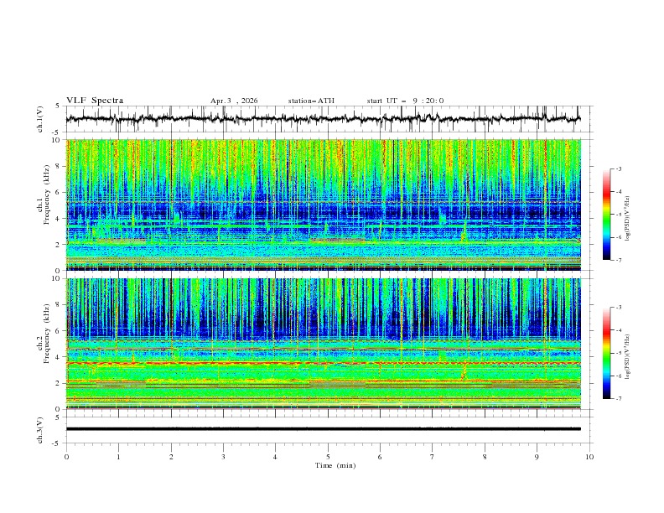Click the ch.2 spectrogram color bar

(x=606, y=353)
